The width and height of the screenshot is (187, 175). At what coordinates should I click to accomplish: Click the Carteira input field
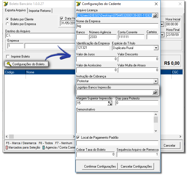tap(153, 37)
